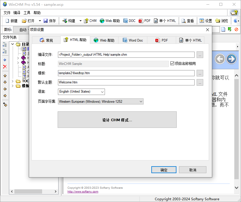241x202 pixels.
Task: Click the file list horizontal scrollbar thumb
Action: point(28,191)
